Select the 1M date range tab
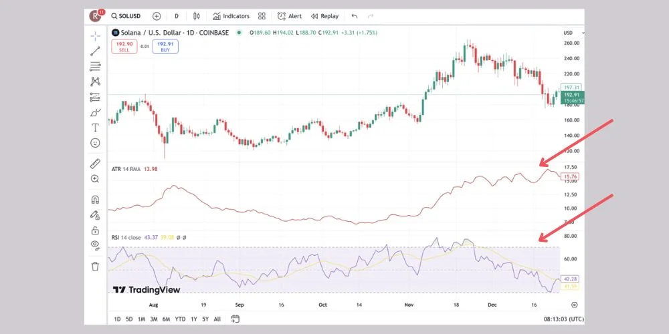This screenshot has height=334, width=669. coord(142,319)
